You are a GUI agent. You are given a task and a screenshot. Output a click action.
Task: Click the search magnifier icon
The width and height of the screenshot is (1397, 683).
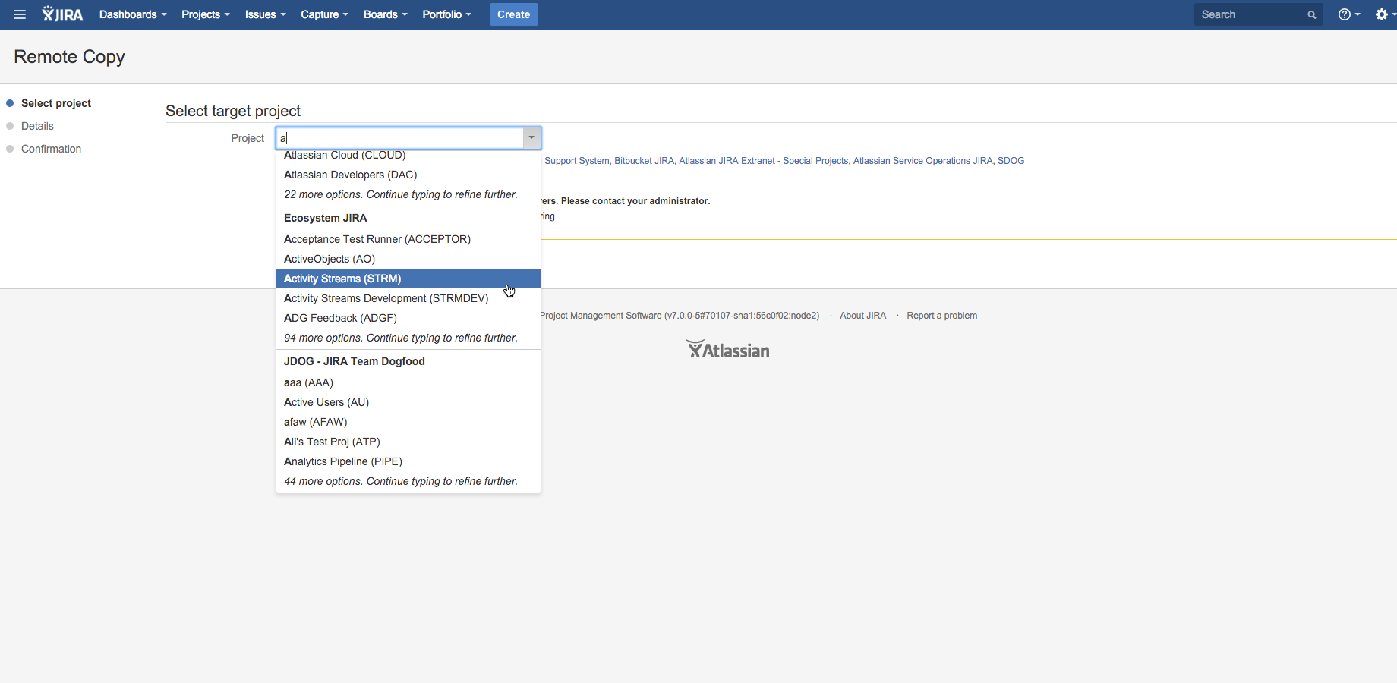tap(1311, 14)
